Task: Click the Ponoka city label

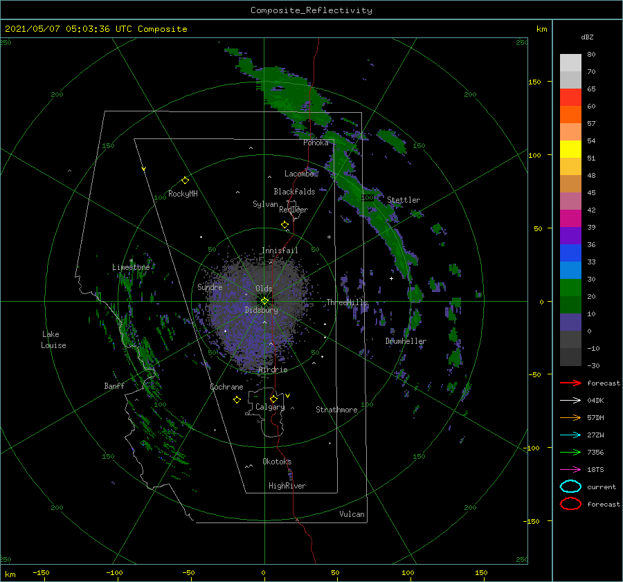Action: [316, 143]
